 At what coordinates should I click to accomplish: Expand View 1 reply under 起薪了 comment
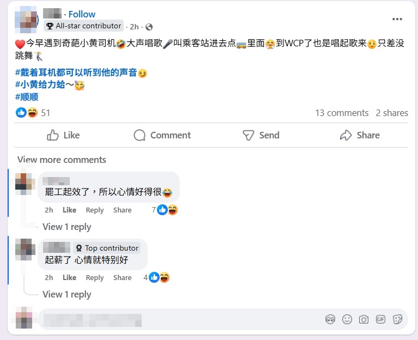pos(66,294)
